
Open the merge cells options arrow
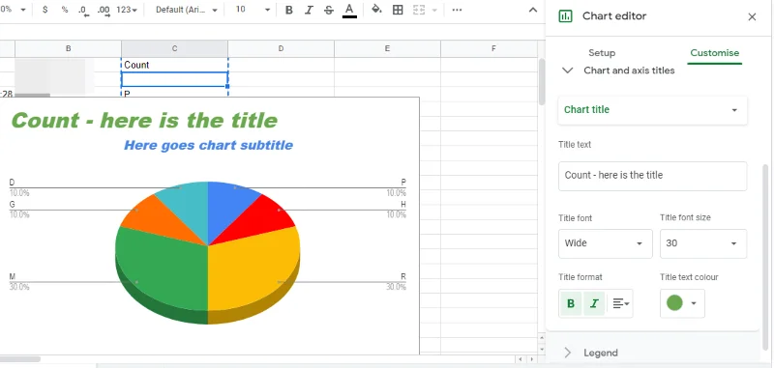tap(434, 11)
